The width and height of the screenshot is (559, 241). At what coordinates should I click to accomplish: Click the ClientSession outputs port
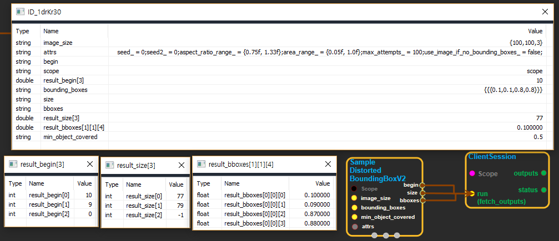[543, 173]
